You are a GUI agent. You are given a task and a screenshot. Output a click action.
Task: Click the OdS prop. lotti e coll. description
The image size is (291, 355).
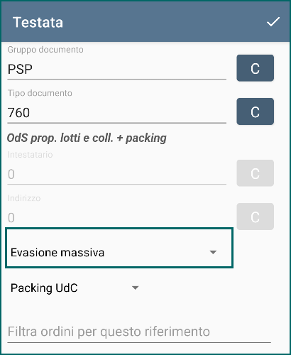click(x=87, y=138)
